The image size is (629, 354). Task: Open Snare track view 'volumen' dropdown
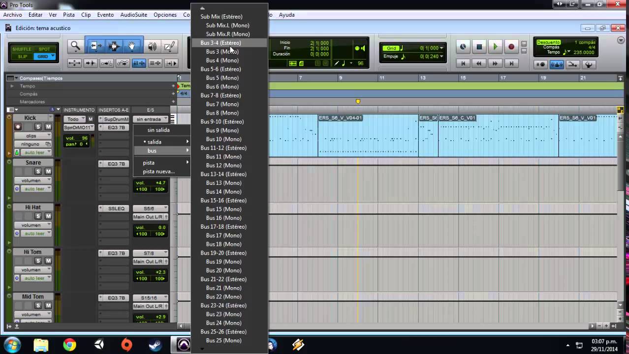[33, 180]
